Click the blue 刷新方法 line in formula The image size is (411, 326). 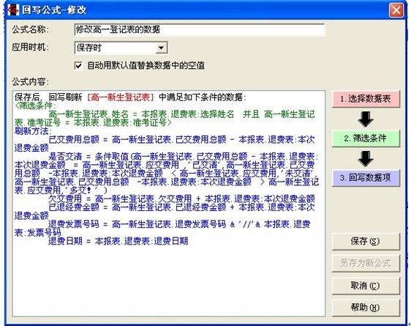point(33,131)
